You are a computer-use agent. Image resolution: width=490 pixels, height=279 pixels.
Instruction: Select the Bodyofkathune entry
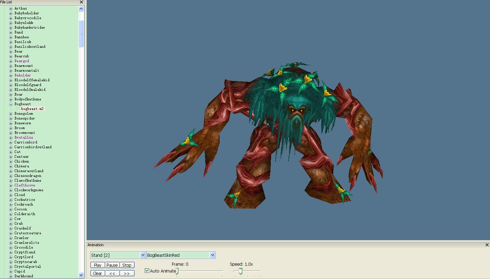coord(28,99)
